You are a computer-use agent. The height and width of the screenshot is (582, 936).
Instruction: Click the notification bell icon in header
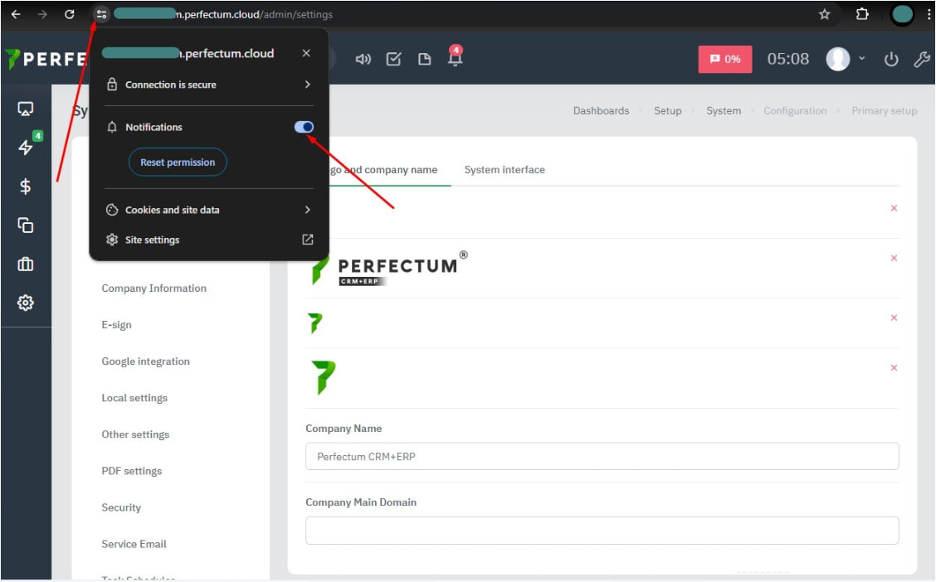455,60
